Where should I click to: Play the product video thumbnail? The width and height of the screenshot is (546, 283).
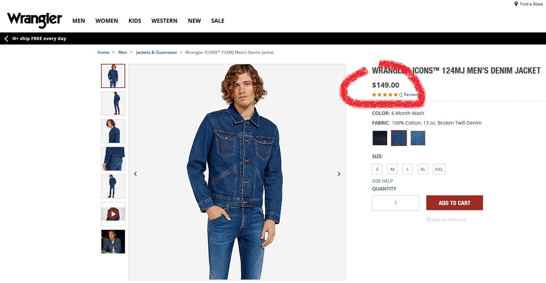[113, 214]
